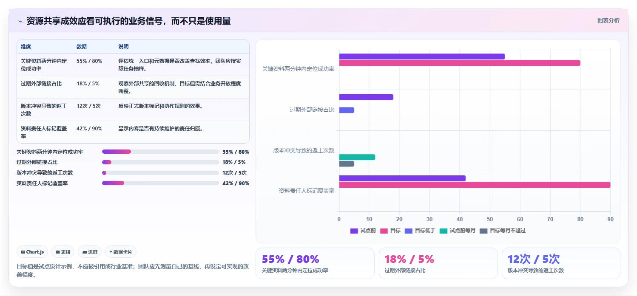Viewport: 637px width, 296px height.
Task: Click the 过期外部链接占比 progress bar
Action: (160, 162)
